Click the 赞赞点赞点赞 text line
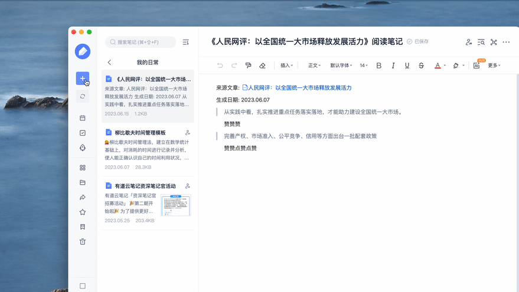The image size is (519, 292). click(240, 148)
